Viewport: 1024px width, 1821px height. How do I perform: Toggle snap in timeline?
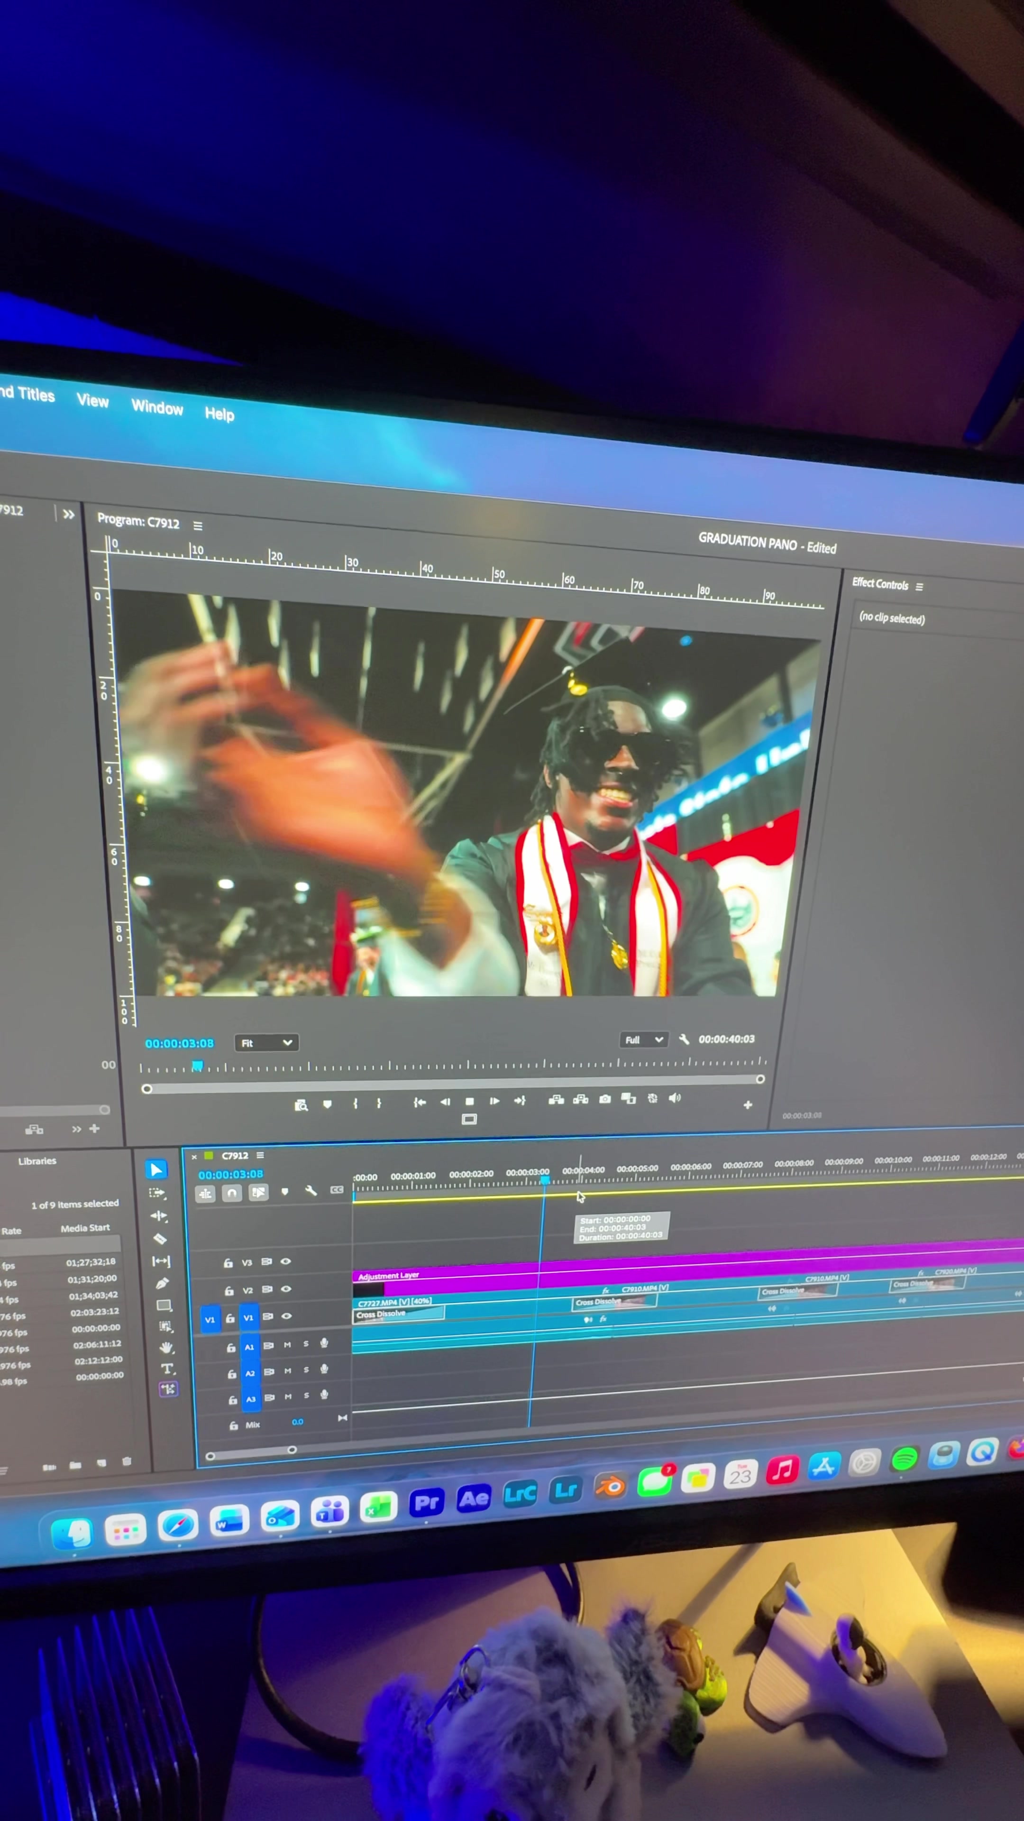(x=232, y=1194)
